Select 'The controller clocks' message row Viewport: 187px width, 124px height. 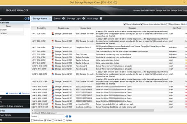122,52
